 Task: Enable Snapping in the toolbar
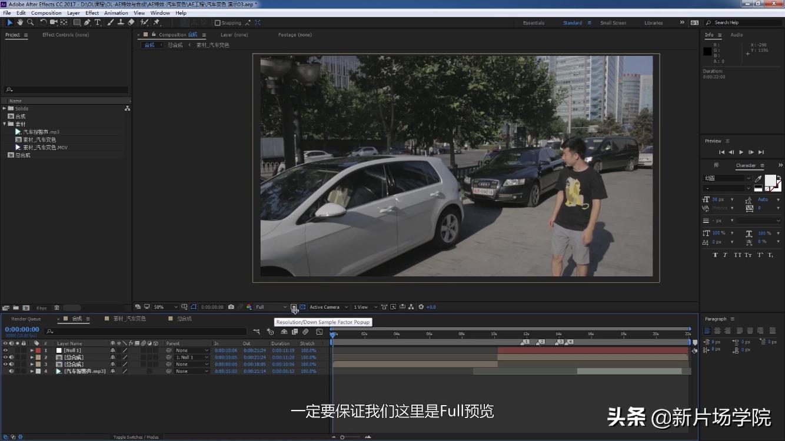(218, 22)
